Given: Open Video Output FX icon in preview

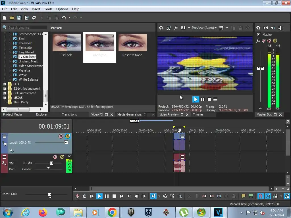Looking at the screenshot, I should click(176, 28).
